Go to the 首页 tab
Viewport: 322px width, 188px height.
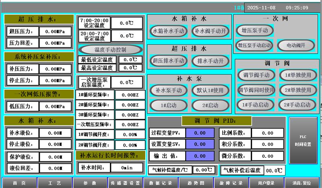pyautogui.click(x=19, y=183)
